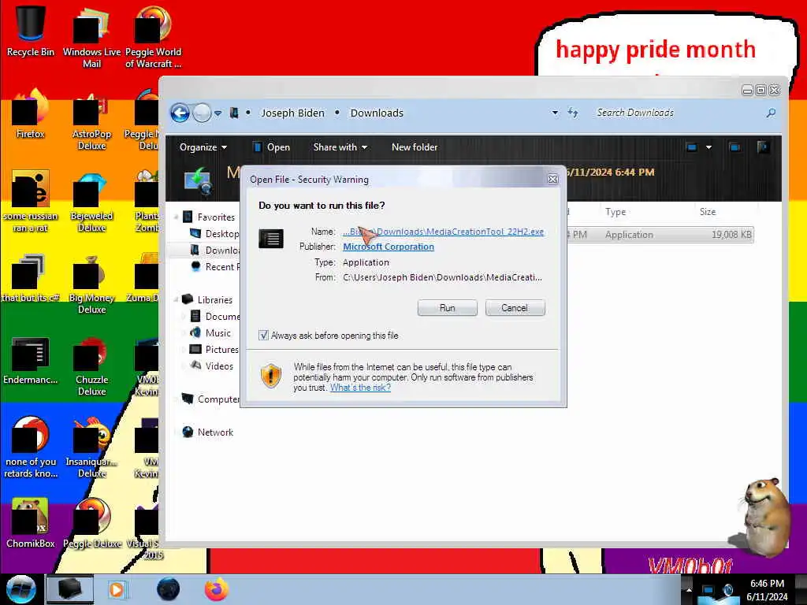Click Open in Explorer toolbar
The height and width of the screenshot is (605, 807).
point(272,147)
